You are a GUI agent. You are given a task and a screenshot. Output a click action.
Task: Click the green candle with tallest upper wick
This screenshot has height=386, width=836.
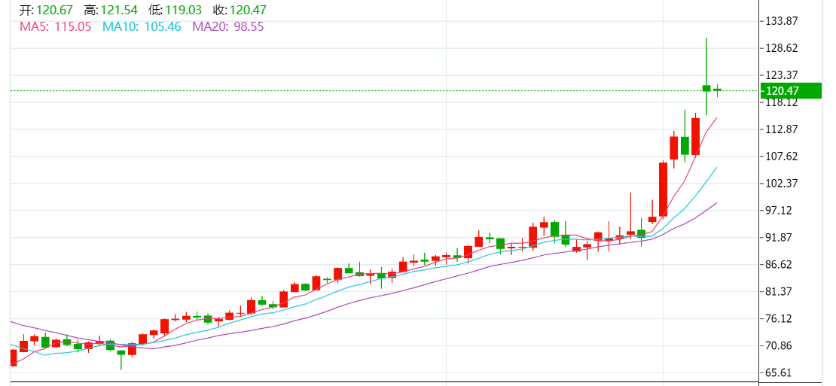point(706,88)
